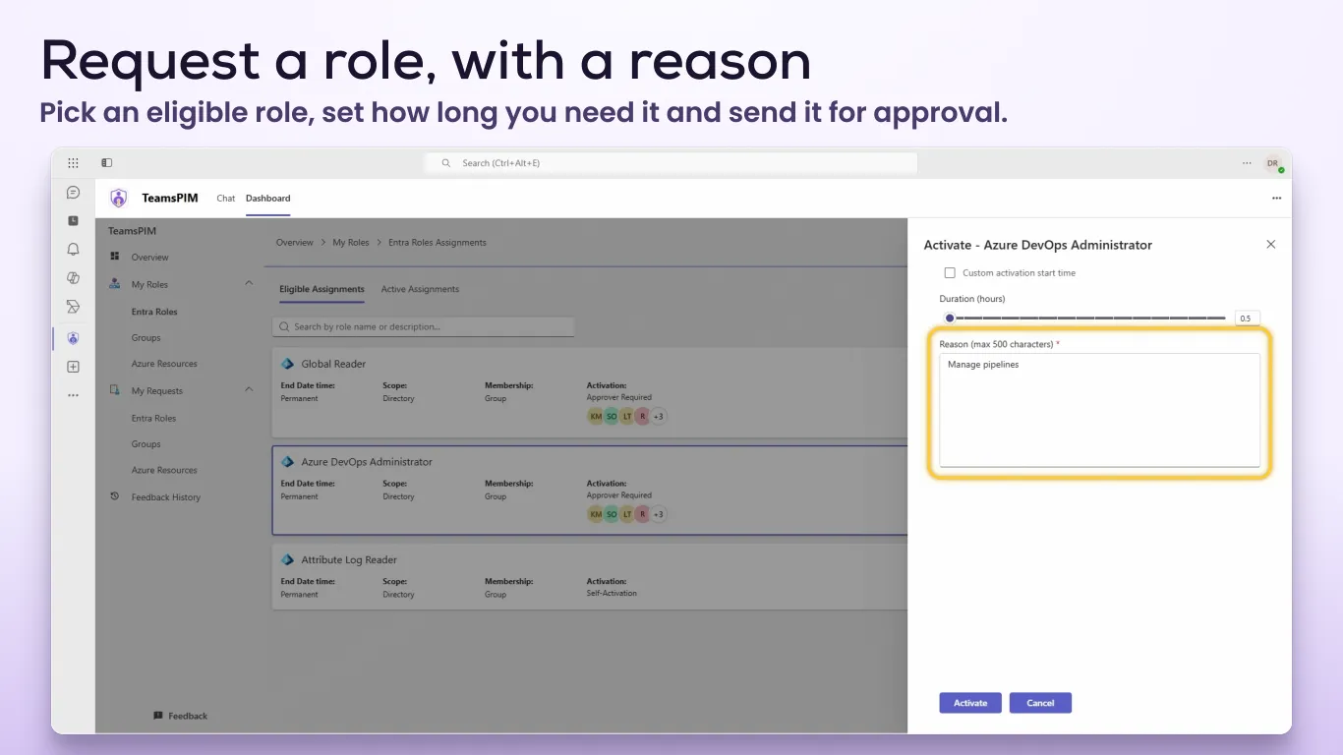The width and height of the screenshot is (1343, 755).
Task: Toggle the sidebar panel icon beside the app launcher
Action: [x=107, y=163]
